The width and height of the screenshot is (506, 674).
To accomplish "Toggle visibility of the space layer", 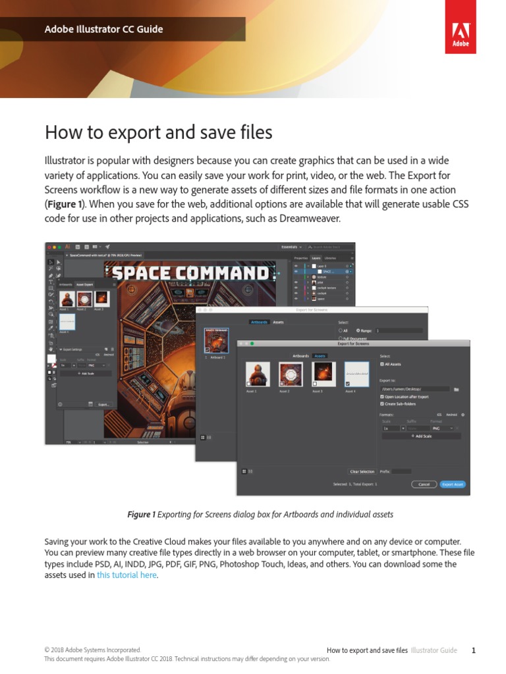I will pyautogui.click(x=296, y=299).
